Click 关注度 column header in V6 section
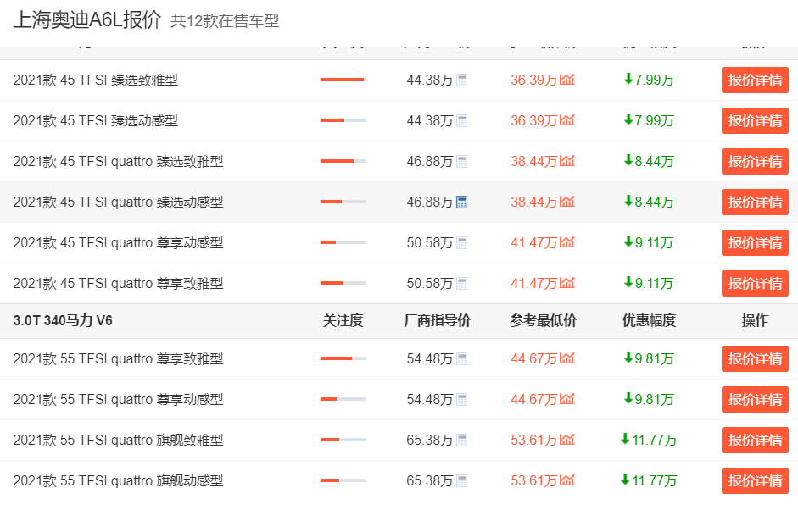Viewport: 798px width, 510px height. click(343, 321)
